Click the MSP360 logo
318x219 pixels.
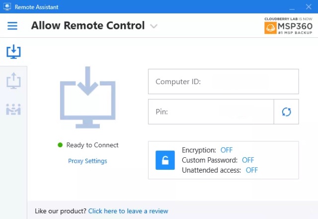[288, 26]
